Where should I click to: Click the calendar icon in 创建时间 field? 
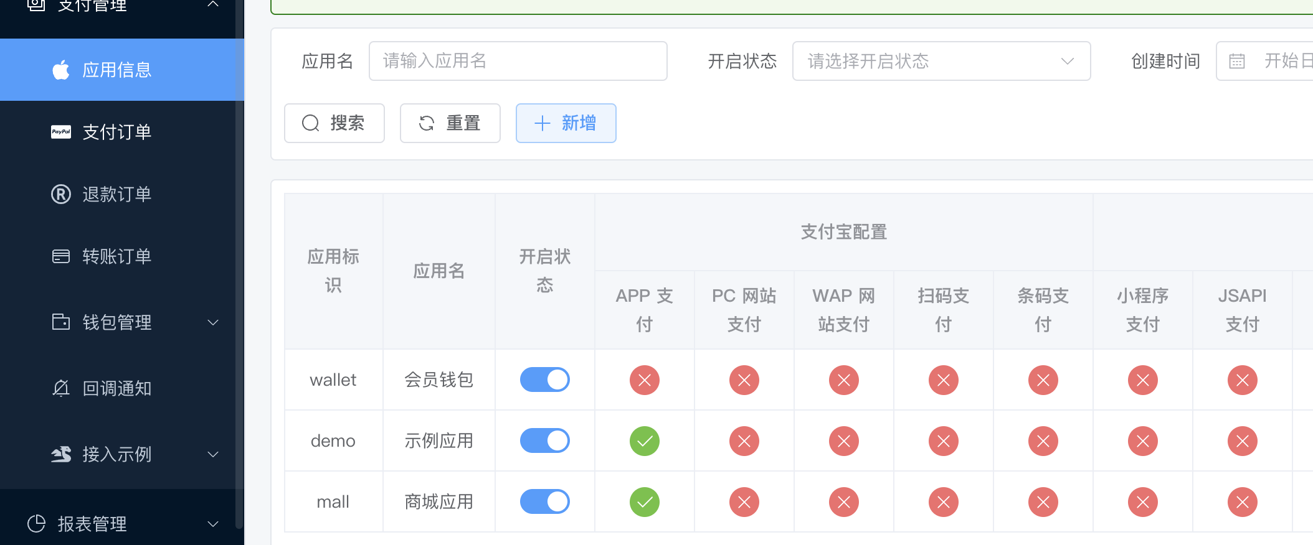[1237, 61]
